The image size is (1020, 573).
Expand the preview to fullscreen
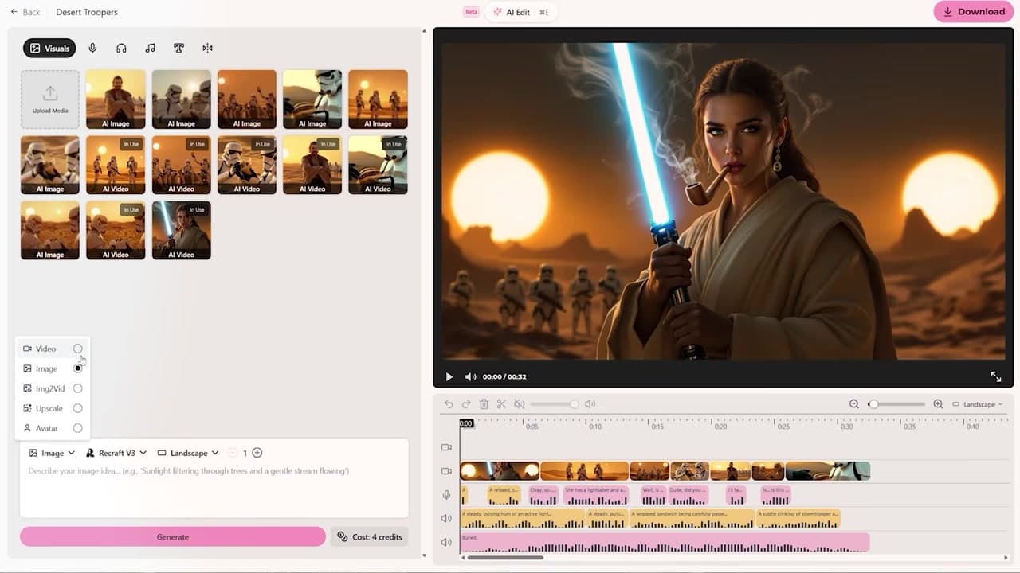click(x=995, y=376)
